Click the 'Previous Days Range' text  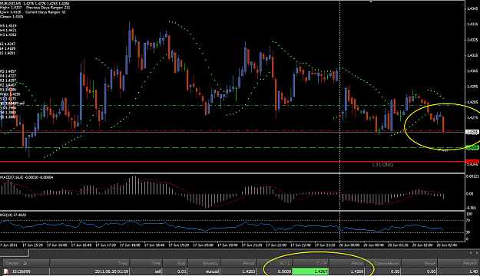[48, 8]
